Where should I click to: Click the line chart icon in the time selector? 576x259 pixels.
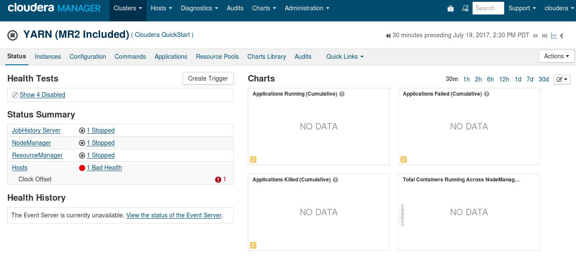(x=554, y=36)
